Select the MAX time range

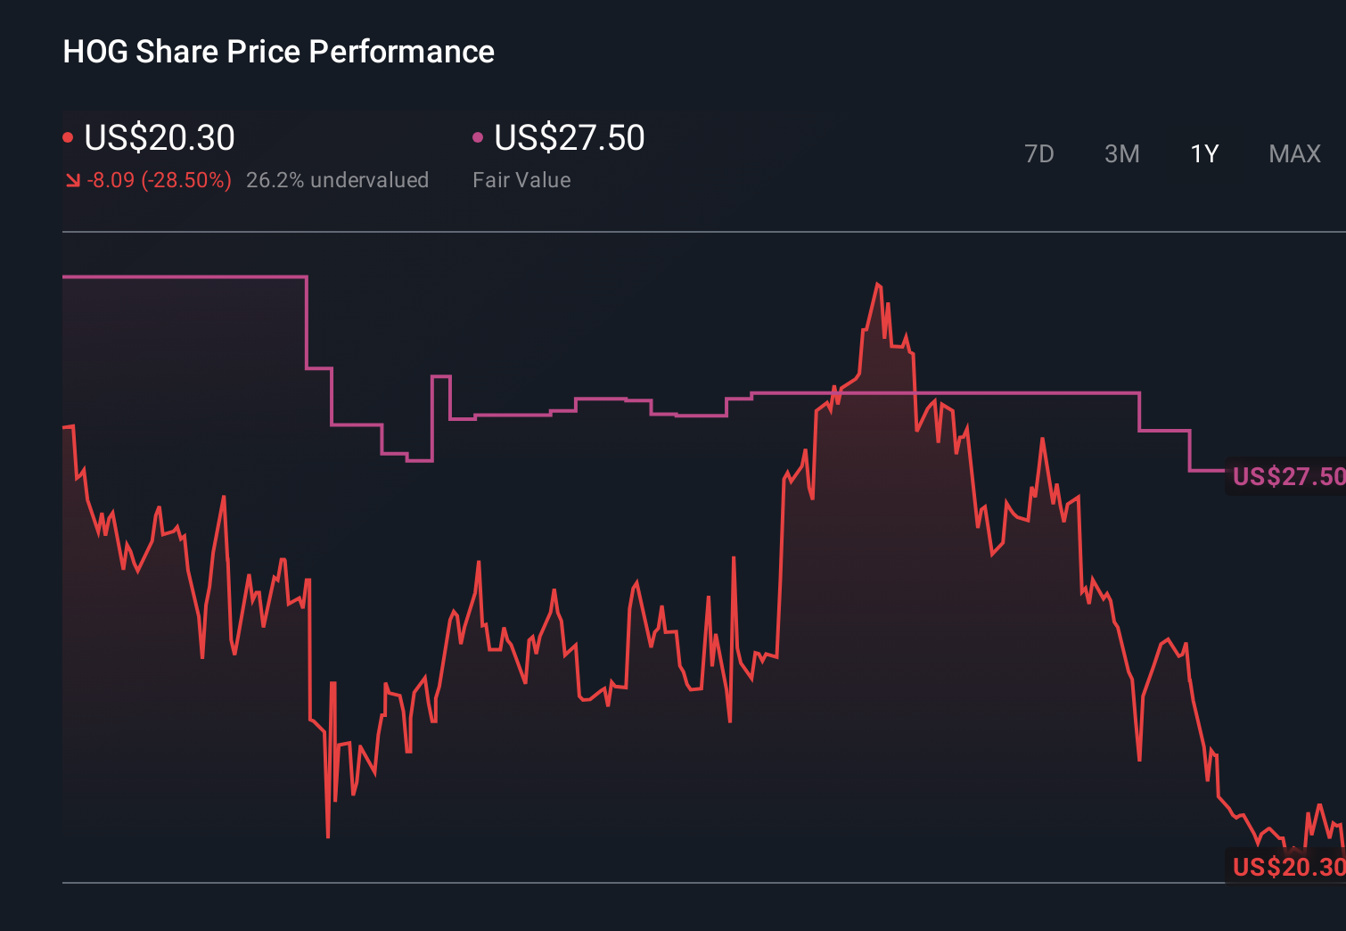pyautogui.click(x=1293, y=153)
